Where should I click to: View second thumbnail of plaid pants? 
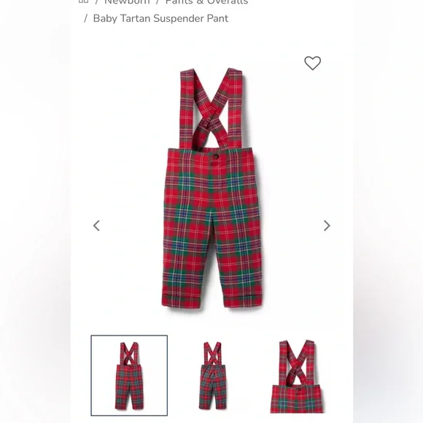coord(213,376)
